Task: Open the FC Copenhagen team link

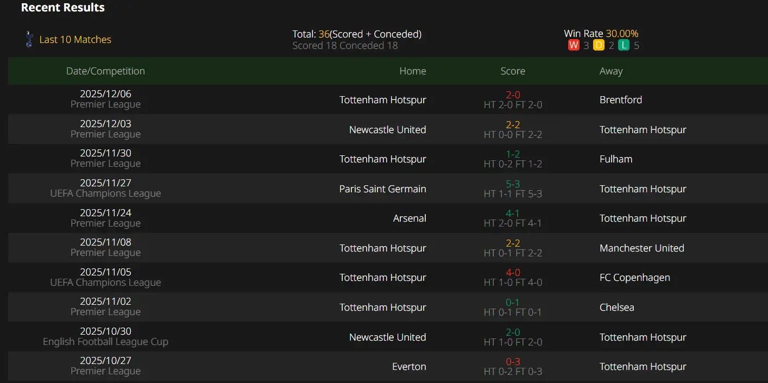Action: (635, 278)
